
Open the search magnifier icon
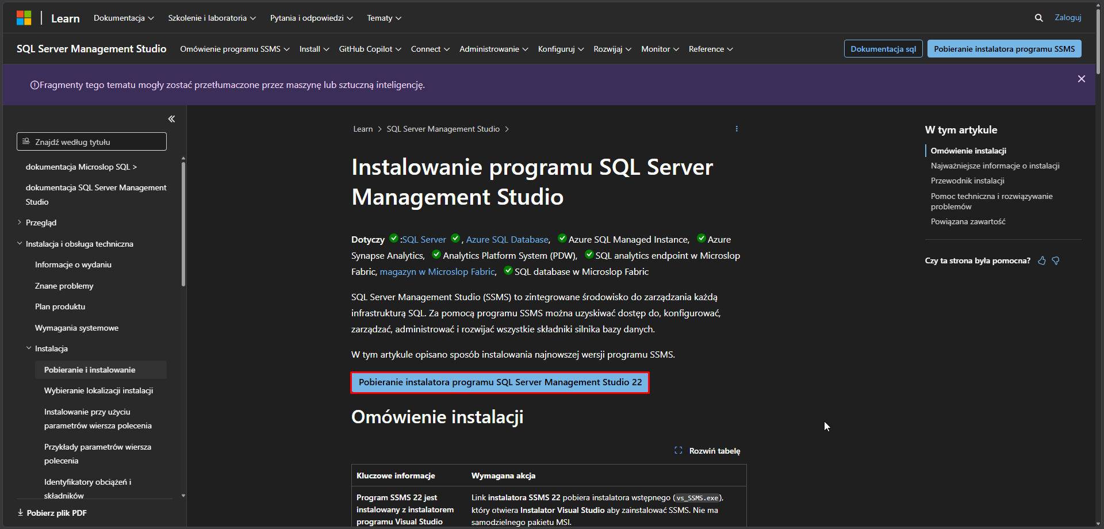click(x=1038, y=18)
